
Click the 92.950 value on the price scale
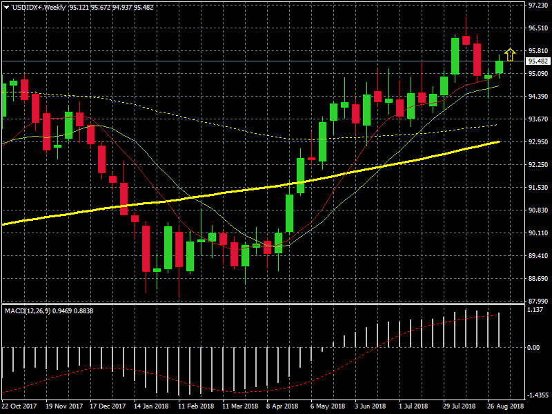tap(538, 142)
